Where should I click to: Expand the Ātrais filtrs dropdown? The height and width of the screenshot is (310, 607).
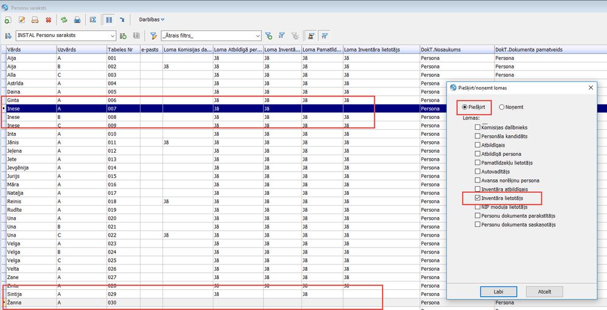[x=257, y=36]
